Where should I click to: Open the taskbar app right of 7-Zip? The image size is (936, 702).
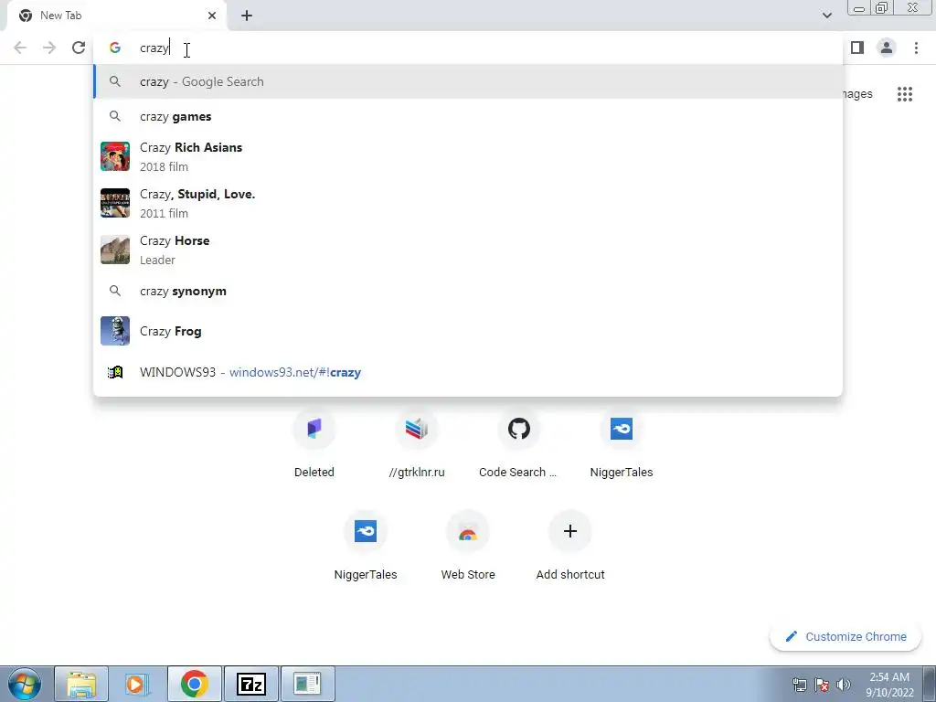pyautogui.click(x=307, y=684)
